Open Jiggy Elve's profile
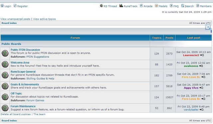213x124 pixels. (191, 88)
